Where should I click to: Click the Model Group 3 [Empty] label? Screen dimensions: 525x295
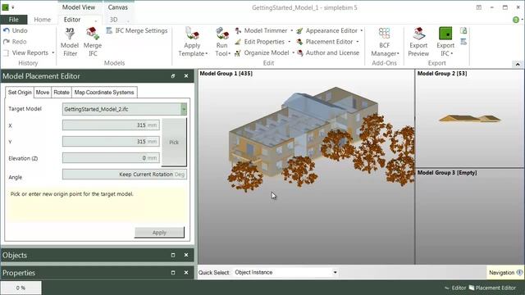point(447,173)
